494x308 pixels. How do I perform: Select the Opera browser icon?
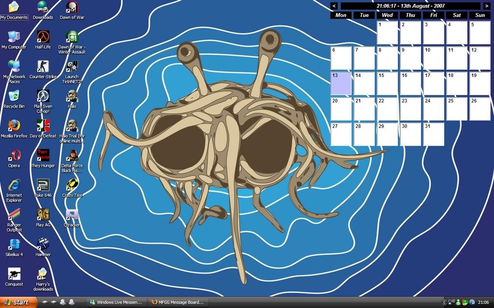pyautogui.click(x=14, y=156)
